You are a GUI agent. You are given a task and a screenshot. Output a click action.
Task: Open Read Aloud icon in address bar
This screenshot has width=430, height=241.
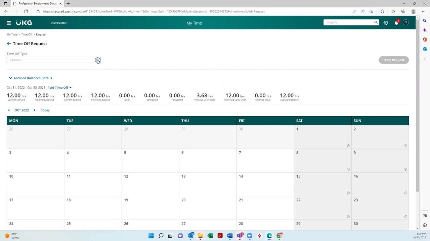point(363,11)
